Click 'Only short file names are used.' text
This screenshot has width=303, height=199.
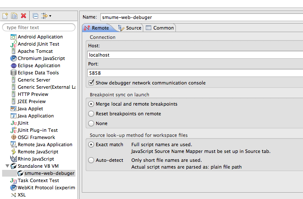pos(167,160)
